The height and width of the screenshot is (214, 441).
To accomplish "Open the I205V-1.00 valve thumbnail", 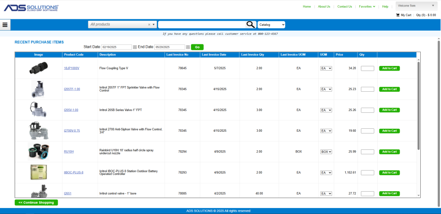I will click(x=38, y=110).
